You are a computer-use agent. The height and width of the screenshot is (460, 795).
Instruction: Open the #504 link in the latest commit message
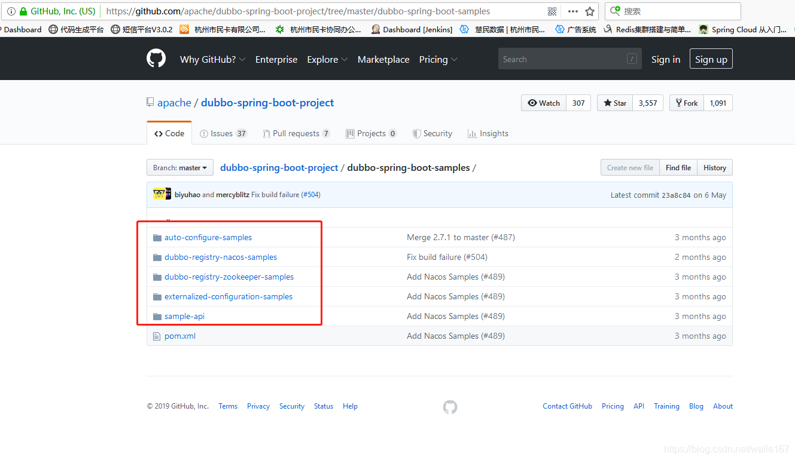[x=310, y=195]
